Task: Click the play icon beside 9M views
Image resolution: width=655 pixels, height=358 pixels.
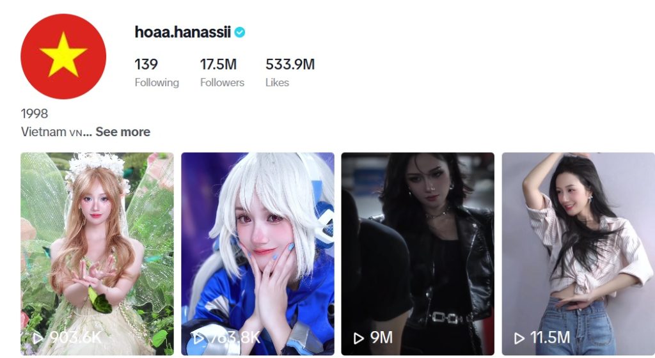Action: tap(358, 338)
